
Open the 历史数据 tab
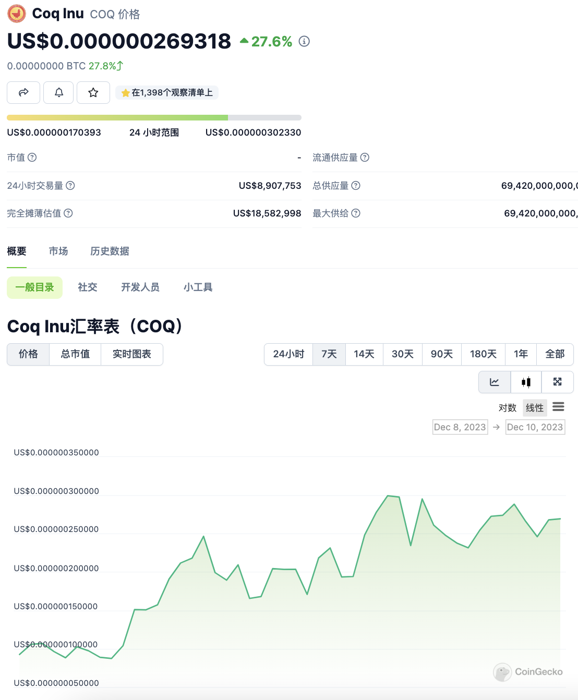(110, 251)
